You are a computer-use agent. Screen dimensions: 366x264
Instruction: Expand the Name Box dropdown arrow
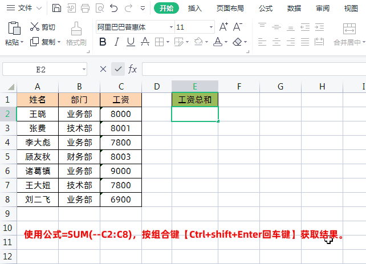pyautogui.click(x=84, y=69)
